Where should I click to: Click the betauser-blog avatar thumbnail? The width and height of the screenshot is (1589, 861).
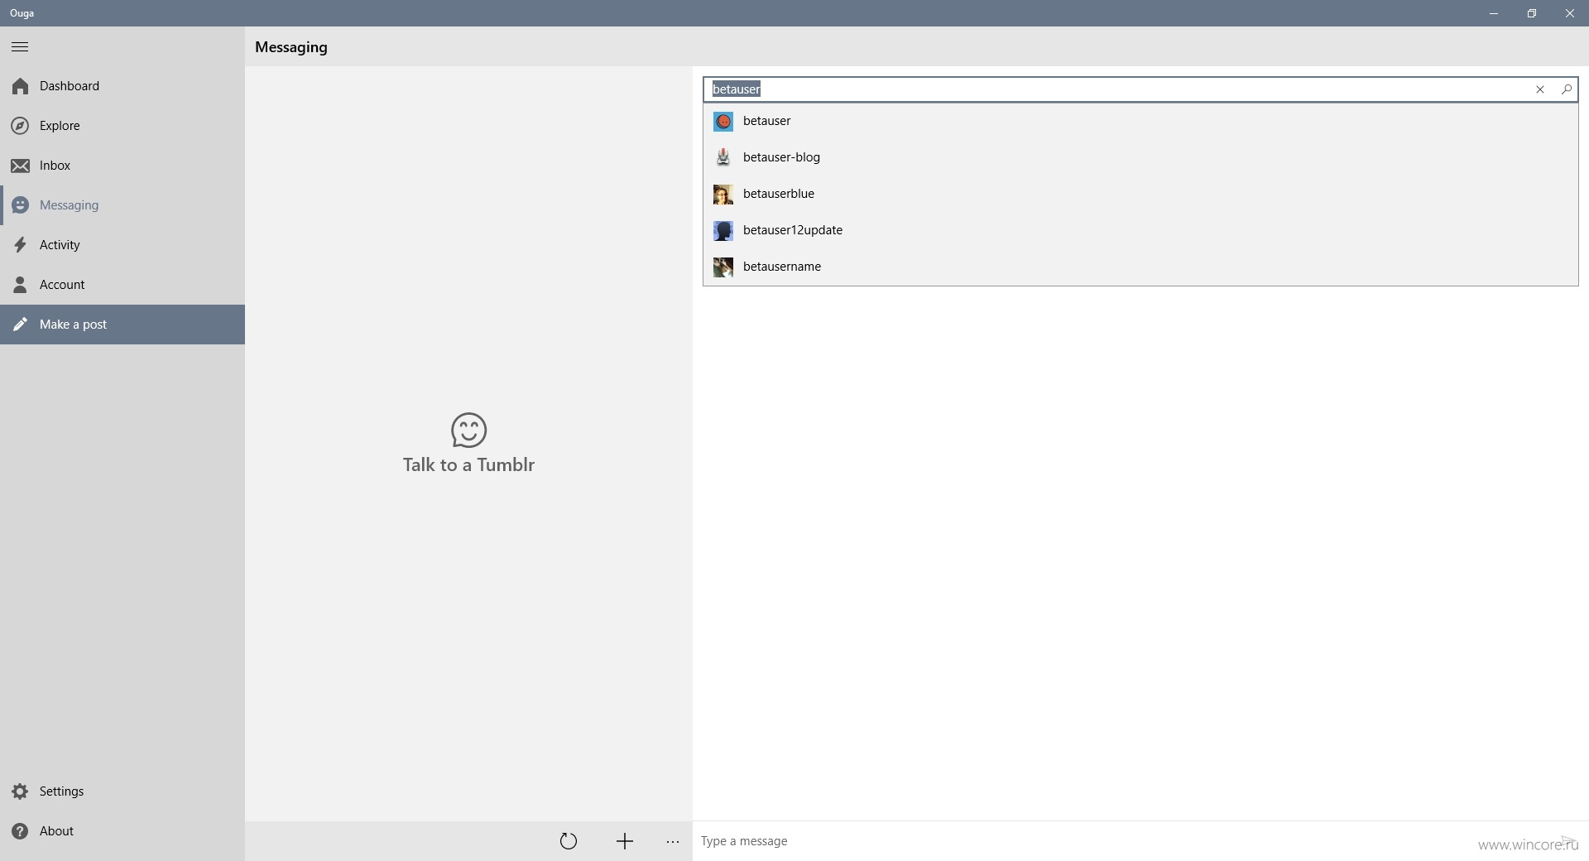coord(723,157)
